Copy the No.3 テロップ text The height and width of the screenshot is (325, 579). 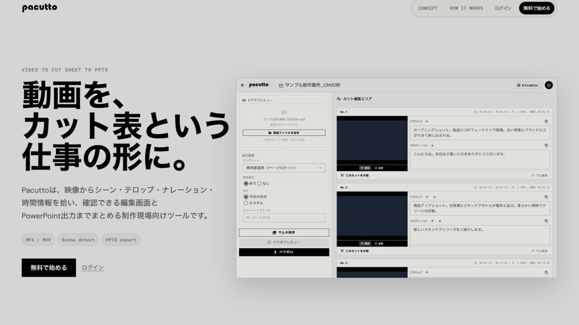pos(546,272)
